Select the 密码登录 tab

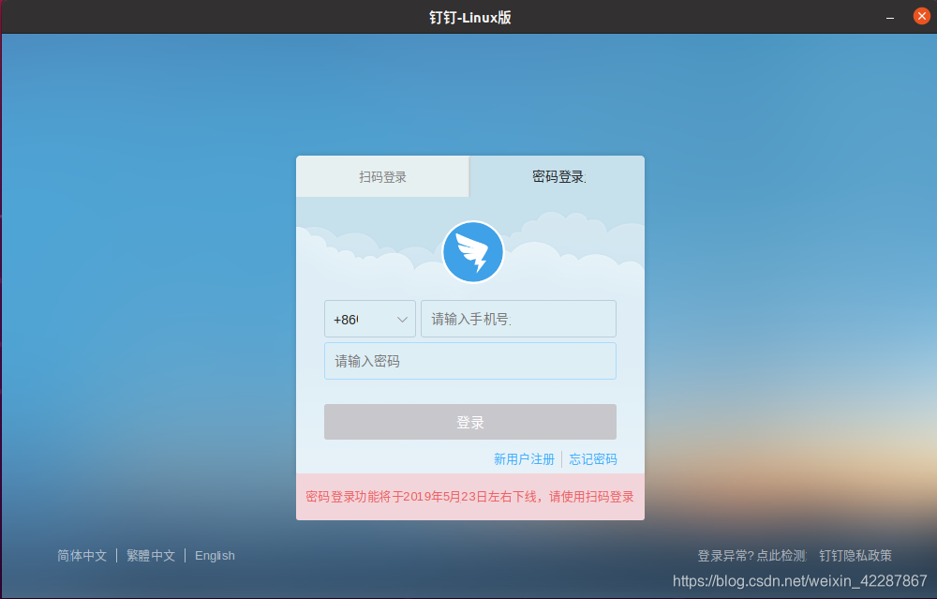558,177
